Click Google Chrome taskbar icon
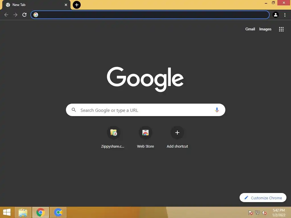This screenshot has width=291, height=218. click(x=41, y=212)
